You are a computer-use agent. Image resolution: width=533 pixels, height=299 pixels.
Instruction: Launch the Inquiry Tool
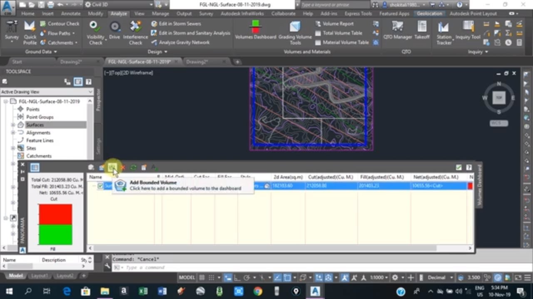coord(468,30)
